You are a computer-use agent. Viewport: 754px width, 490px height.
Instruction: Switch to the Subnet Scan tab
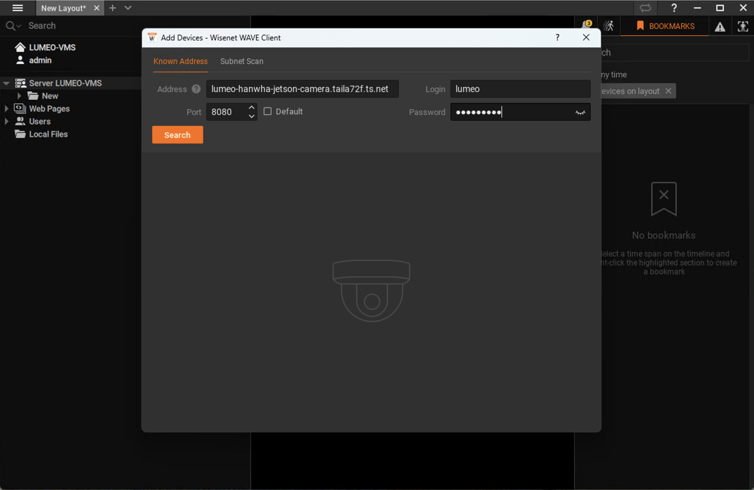point(242,61)
